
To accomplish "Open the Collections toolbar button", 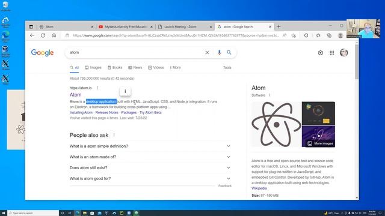I will click(x=329, y=35).
